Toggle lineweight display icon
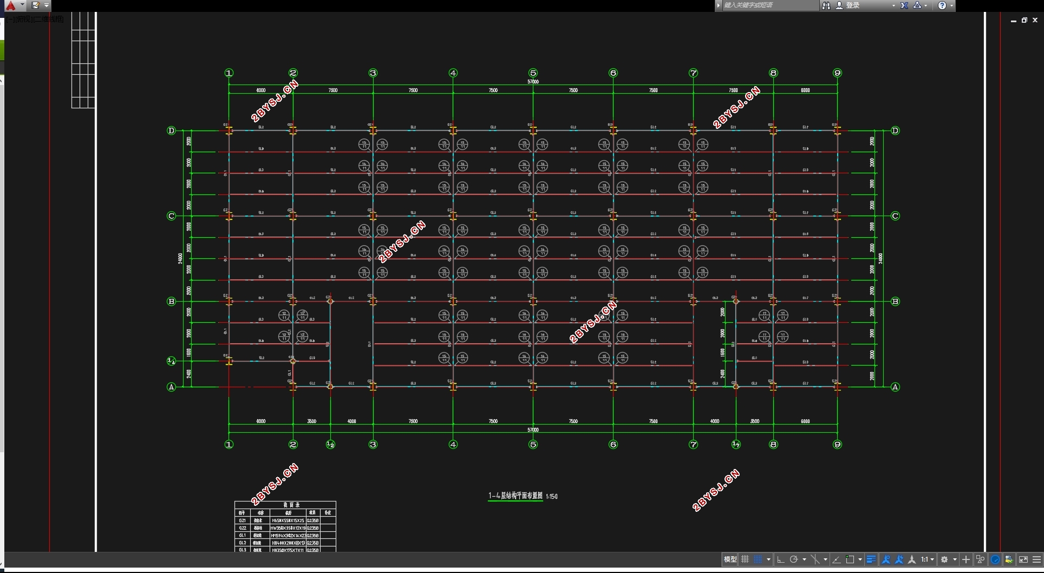 click(871, 559)
